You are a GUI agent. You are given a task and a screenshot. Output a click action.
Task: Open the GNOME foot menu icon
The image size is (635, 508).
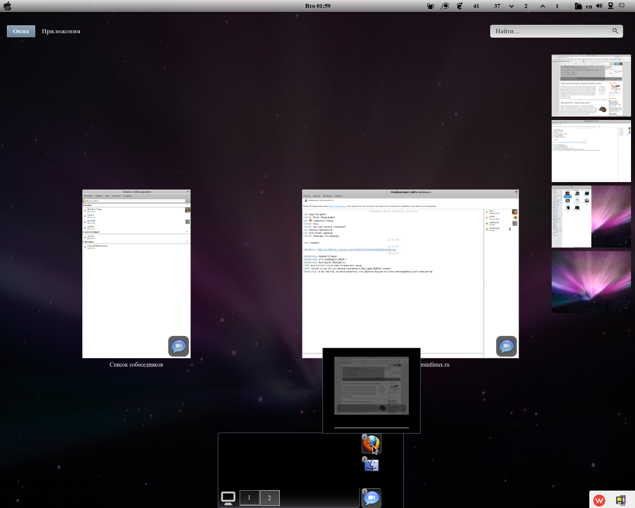click(x=460, y=6)
